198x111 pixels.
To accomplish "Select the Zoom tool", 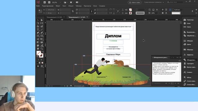I will click(42, 49).
